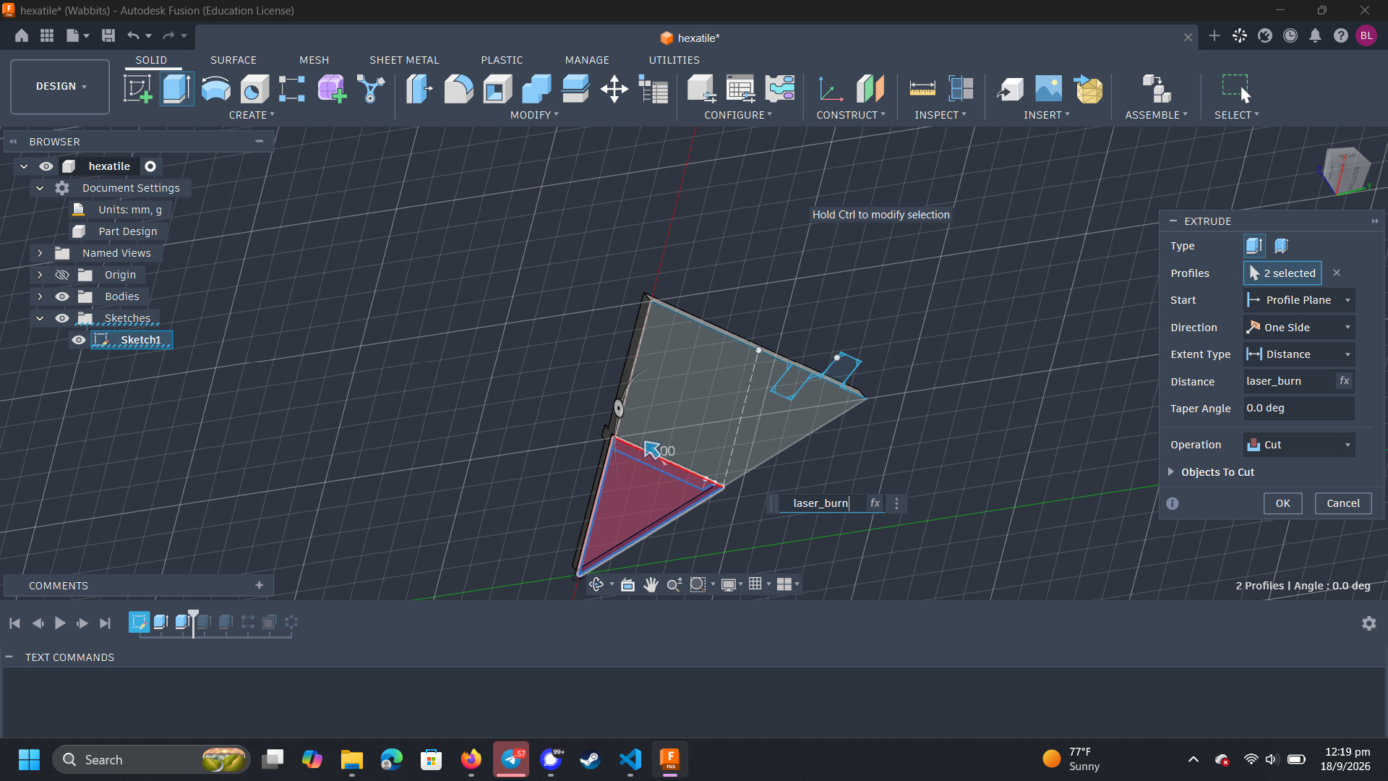
Task: Click the Press Pull tool
Action: point(419,89)
